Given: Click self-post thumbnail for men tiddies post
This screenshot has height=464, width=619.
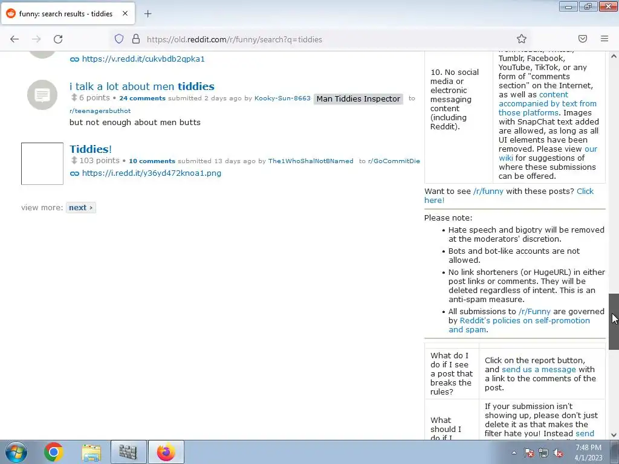Looking at the screenshot, I should [42, 95].
